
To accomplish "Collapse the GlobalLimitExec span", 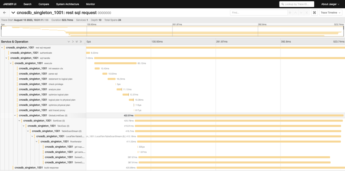I will pos(15,115).
